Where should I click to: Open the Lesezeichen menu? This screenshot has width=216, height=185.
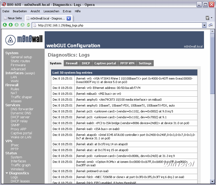(x=51, y=11)
